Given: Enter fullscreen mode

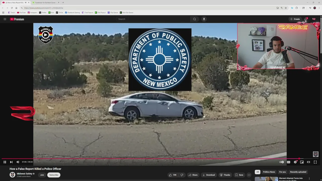Looking at the screenshot, I should 315,162.
